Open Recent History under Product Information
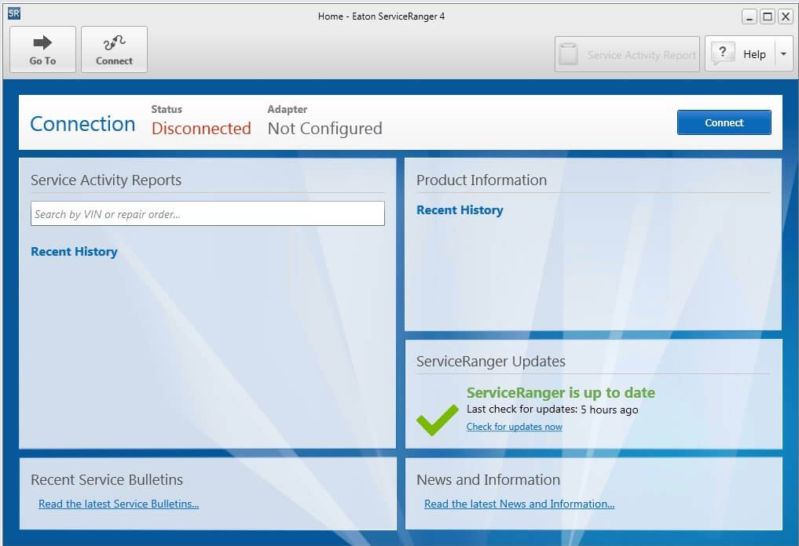This screenshot has height=546, width=799. coord(460,209)
